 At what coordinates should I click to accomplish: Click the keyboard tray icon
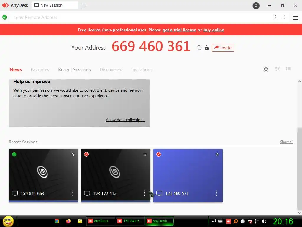(x=220, y=220)
